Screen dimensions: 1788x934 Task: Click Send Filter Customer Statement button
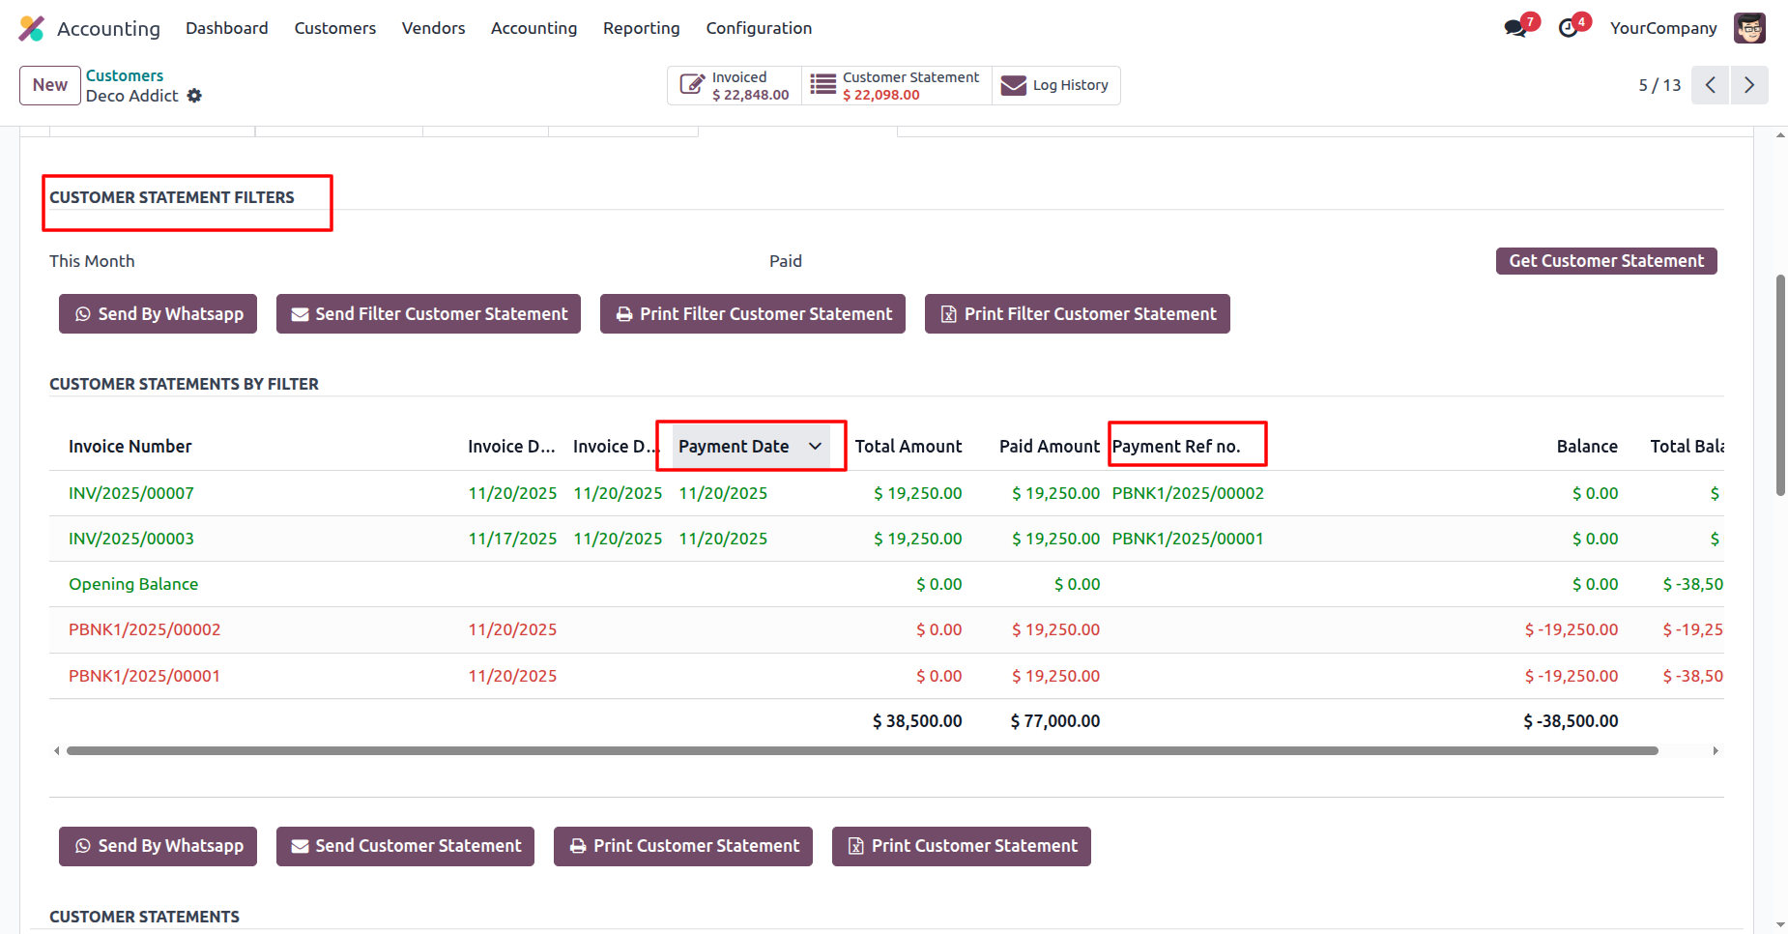tap(428, 314)
